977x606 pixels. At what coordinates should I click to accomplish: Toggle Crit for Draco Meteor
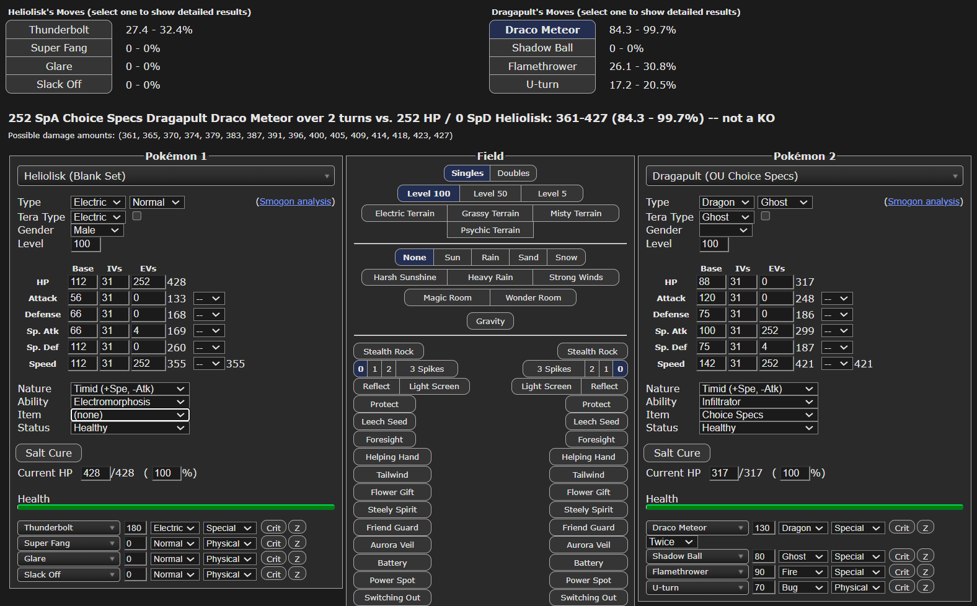pyautogui.click(x=902, y=528)
